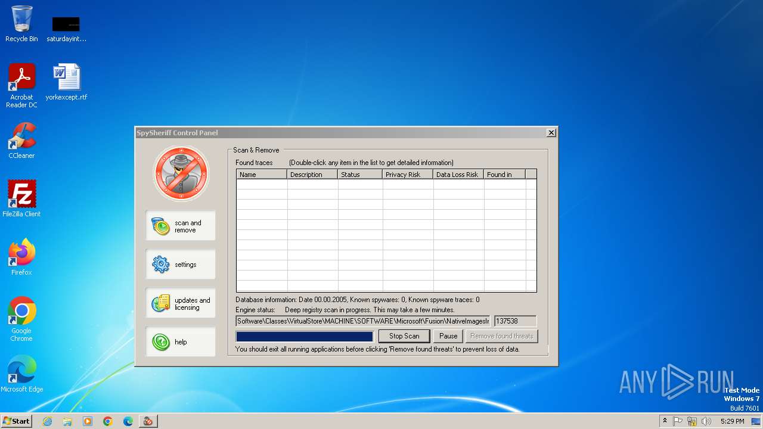Open Windows Media Player taskbar icon
The image size is (763, 429).
(88, 421)
